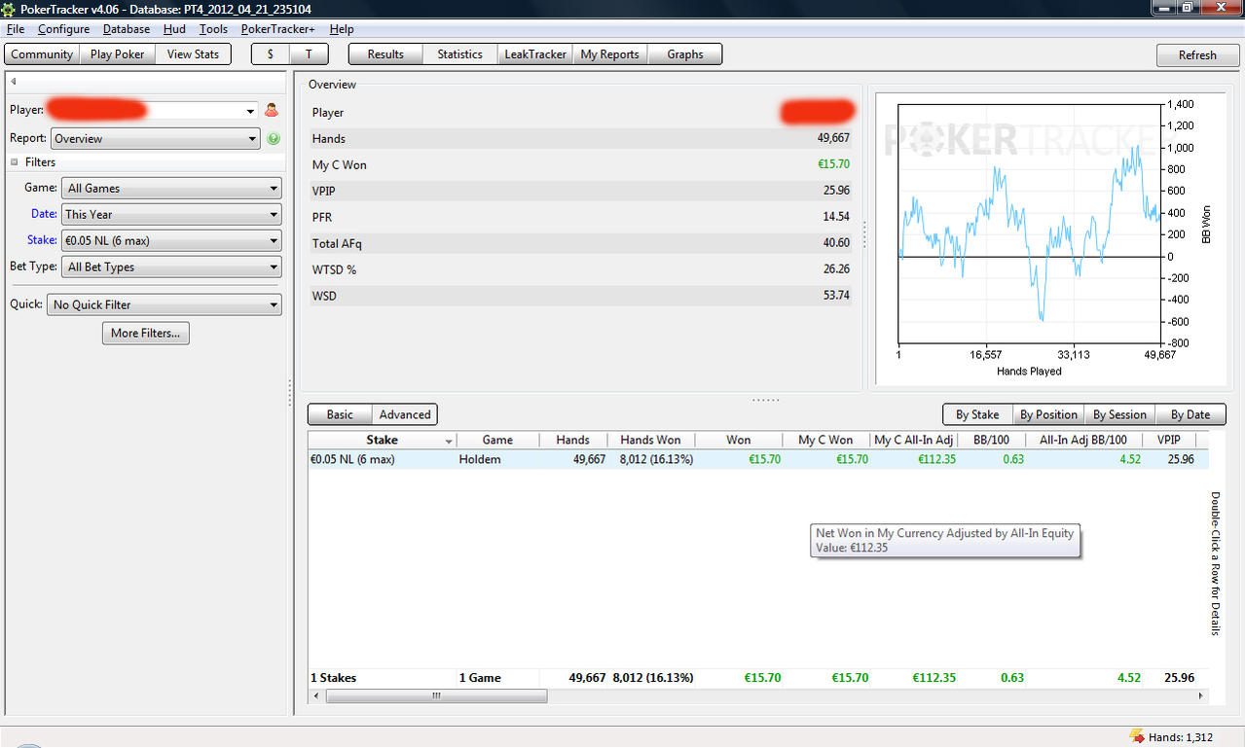Click the green help icon next to Report
The height and width of the screenshot is (748, 1245).
(x=274, y=139)
